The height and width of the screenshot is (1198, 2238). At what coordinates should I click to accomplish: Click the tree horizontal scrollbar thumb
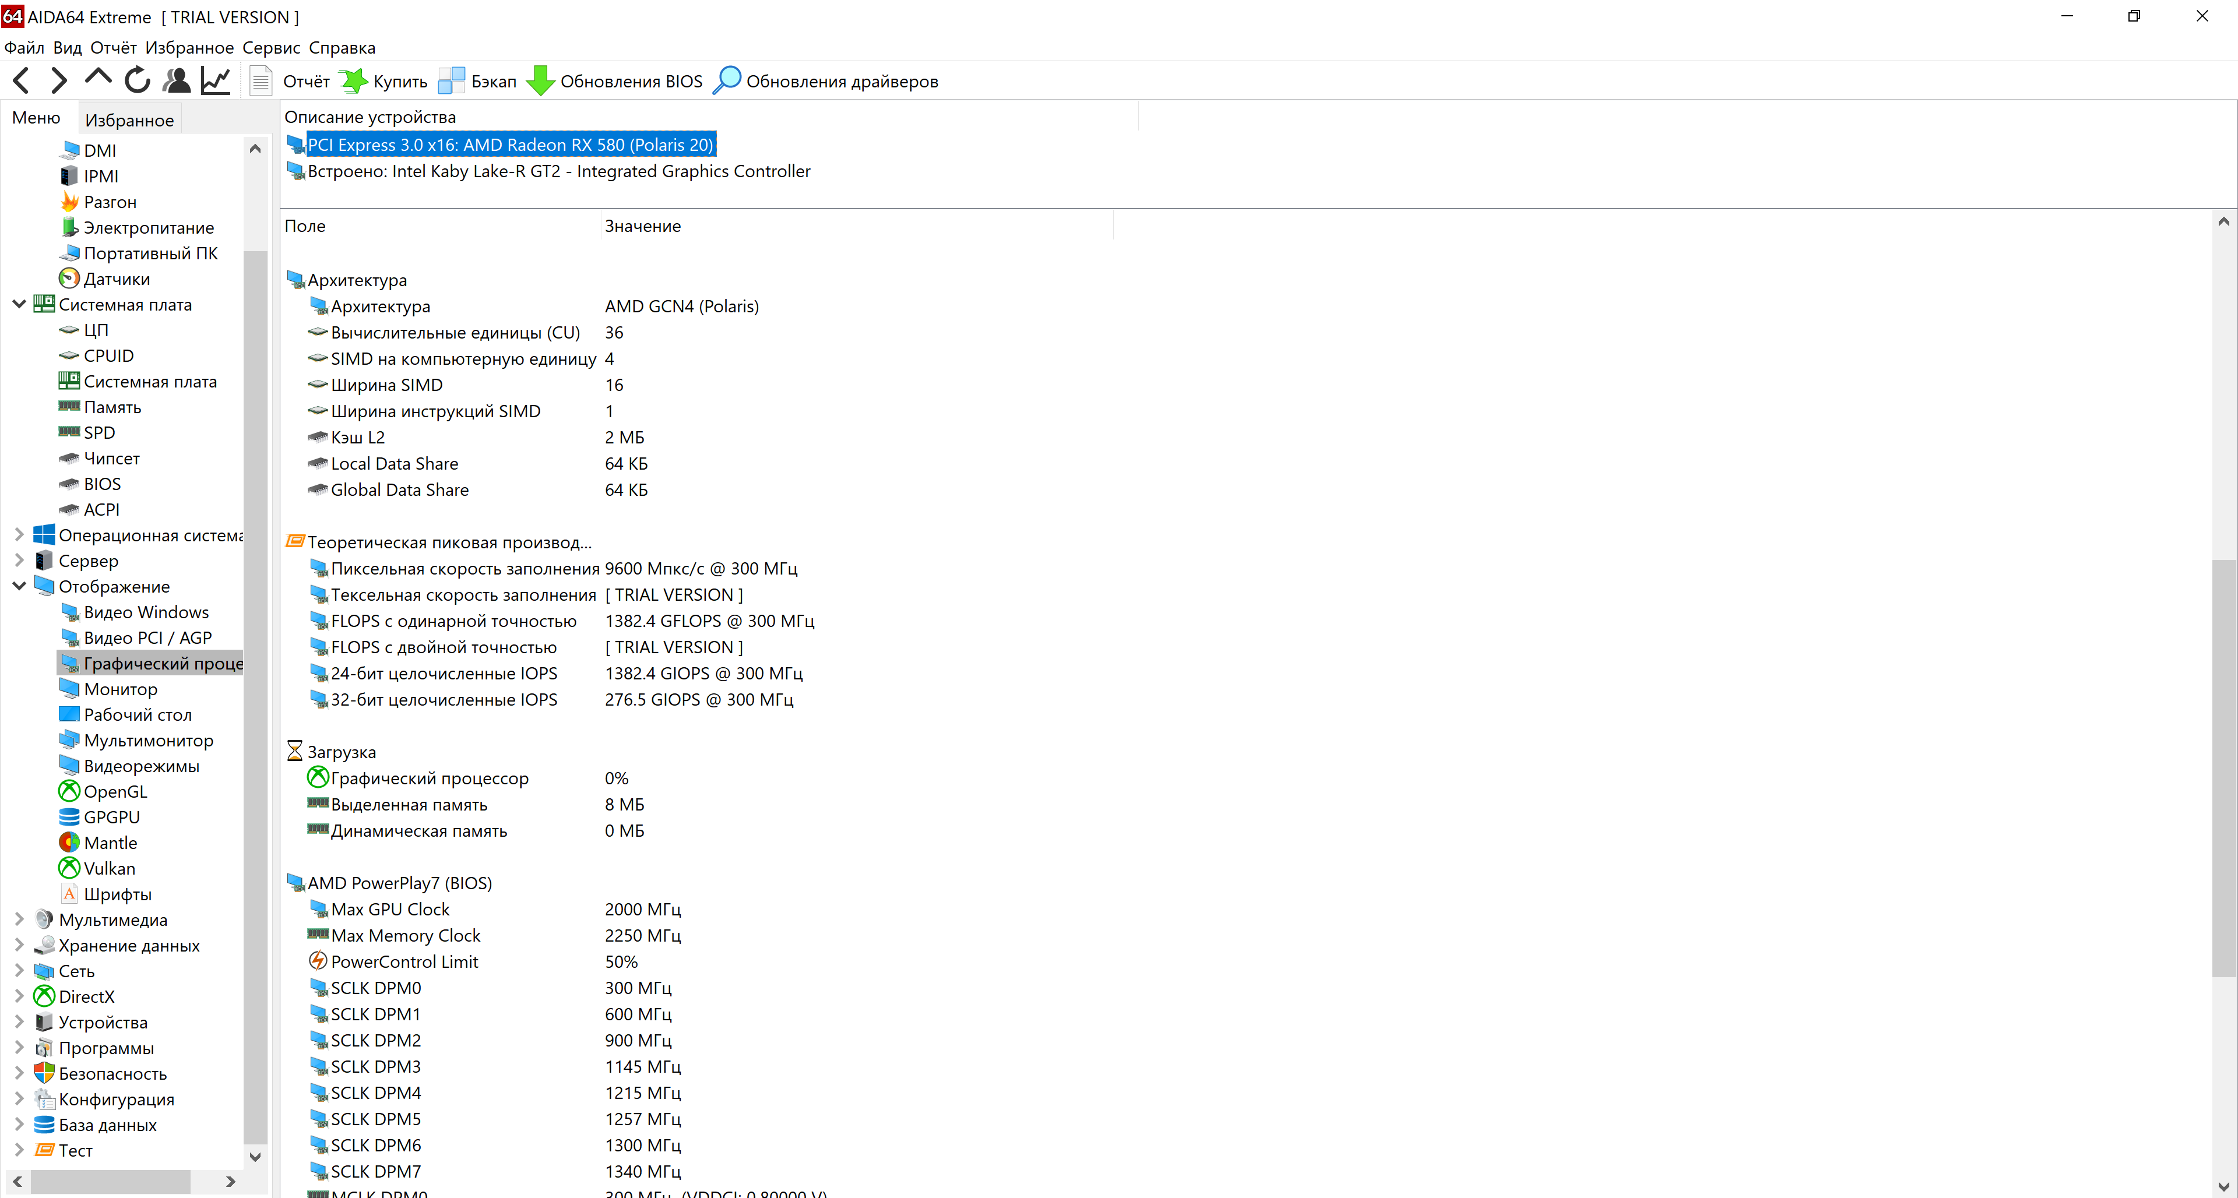point(110,1182)
